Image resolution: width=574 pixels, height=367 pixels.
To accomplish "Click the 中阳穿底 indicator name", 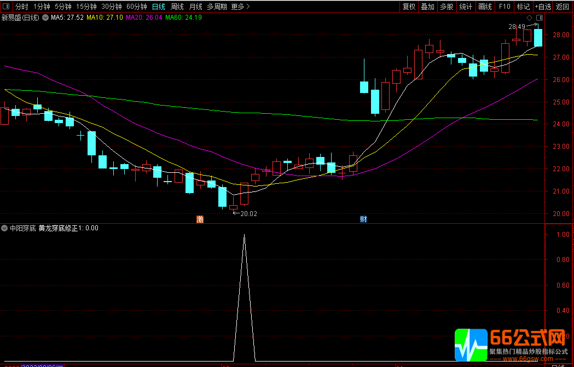I will pos(22,228).
